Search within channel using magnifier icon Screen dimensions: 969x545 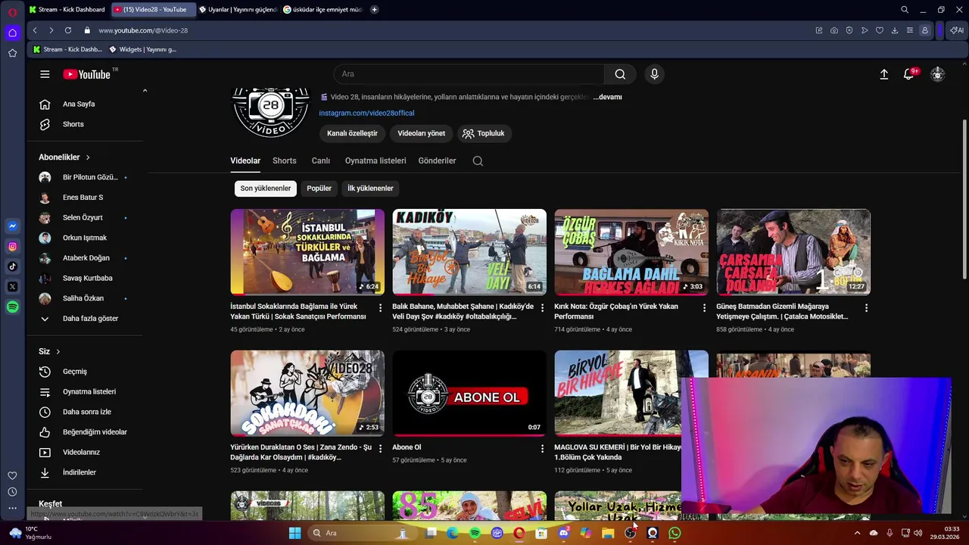pyautogui.click(x=478, y=160)
